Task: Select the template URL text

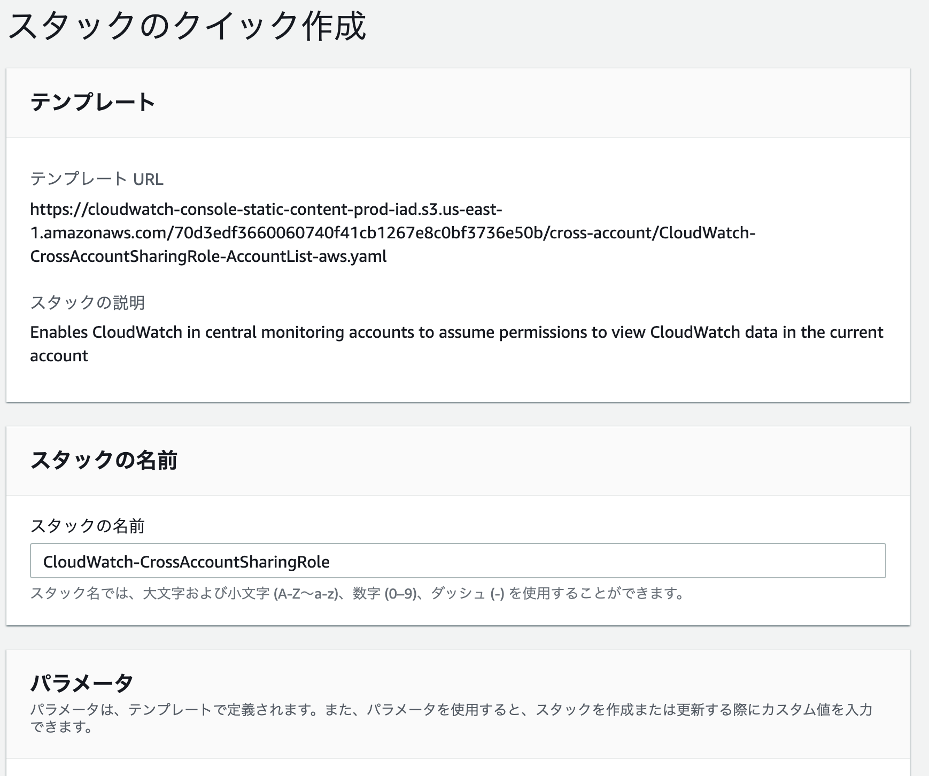Action: (x=393, y=233)
